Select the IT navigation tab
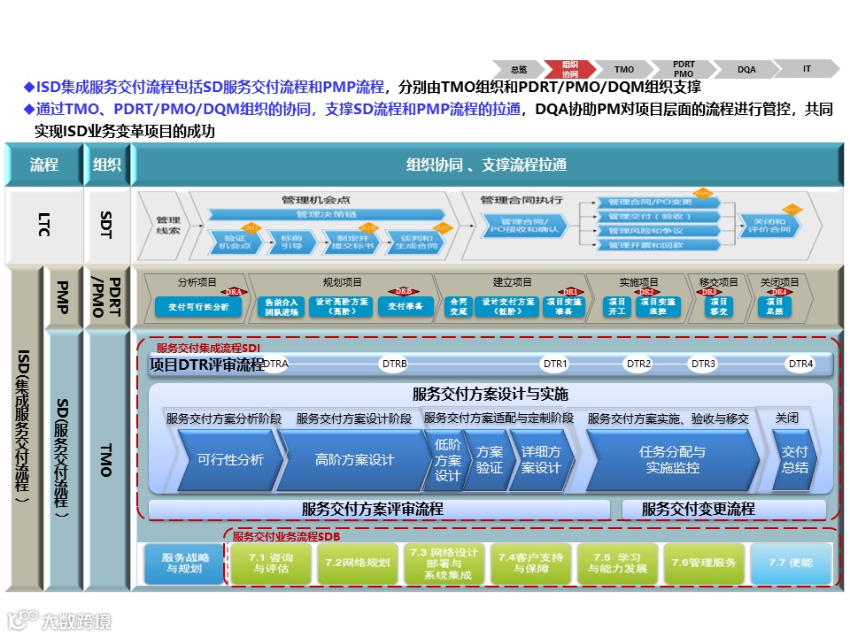850x637 pixels. pos(807,69)
